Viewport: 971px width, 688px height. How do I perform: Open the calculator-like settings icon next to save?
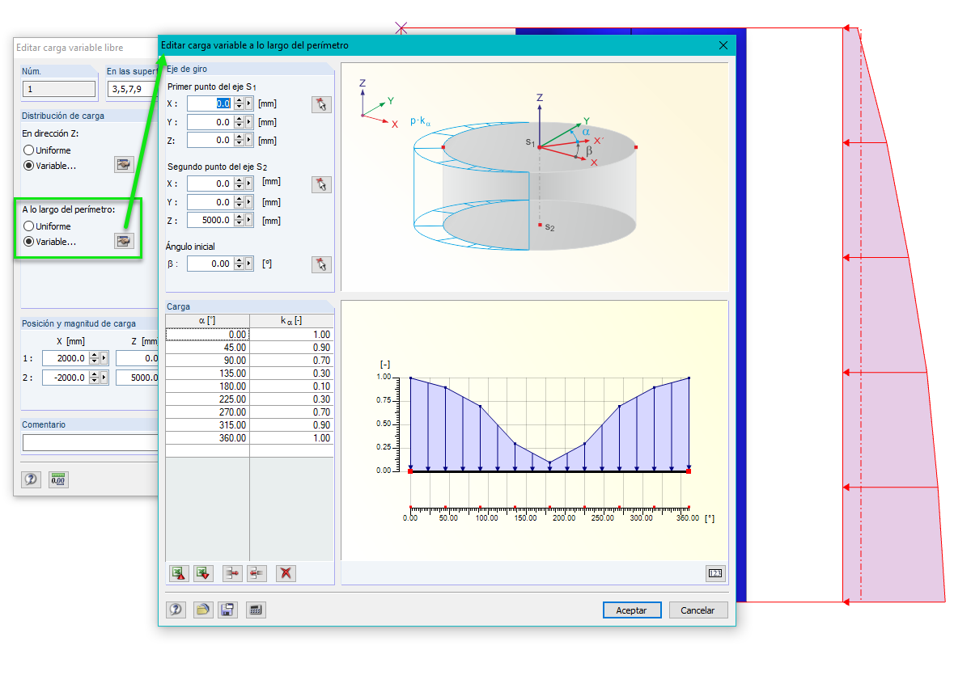pyautogui.click(x=256, y=610)
